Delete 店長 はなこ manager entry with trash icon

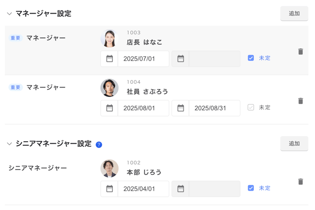click(300, 51)
